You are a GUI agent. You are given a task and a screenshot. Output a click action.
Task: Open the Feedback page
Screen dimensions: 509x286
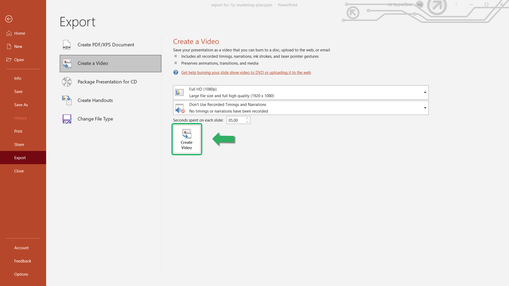coord(23,261)
